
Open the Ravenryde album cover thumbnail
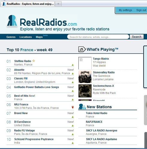coord(85,91)
